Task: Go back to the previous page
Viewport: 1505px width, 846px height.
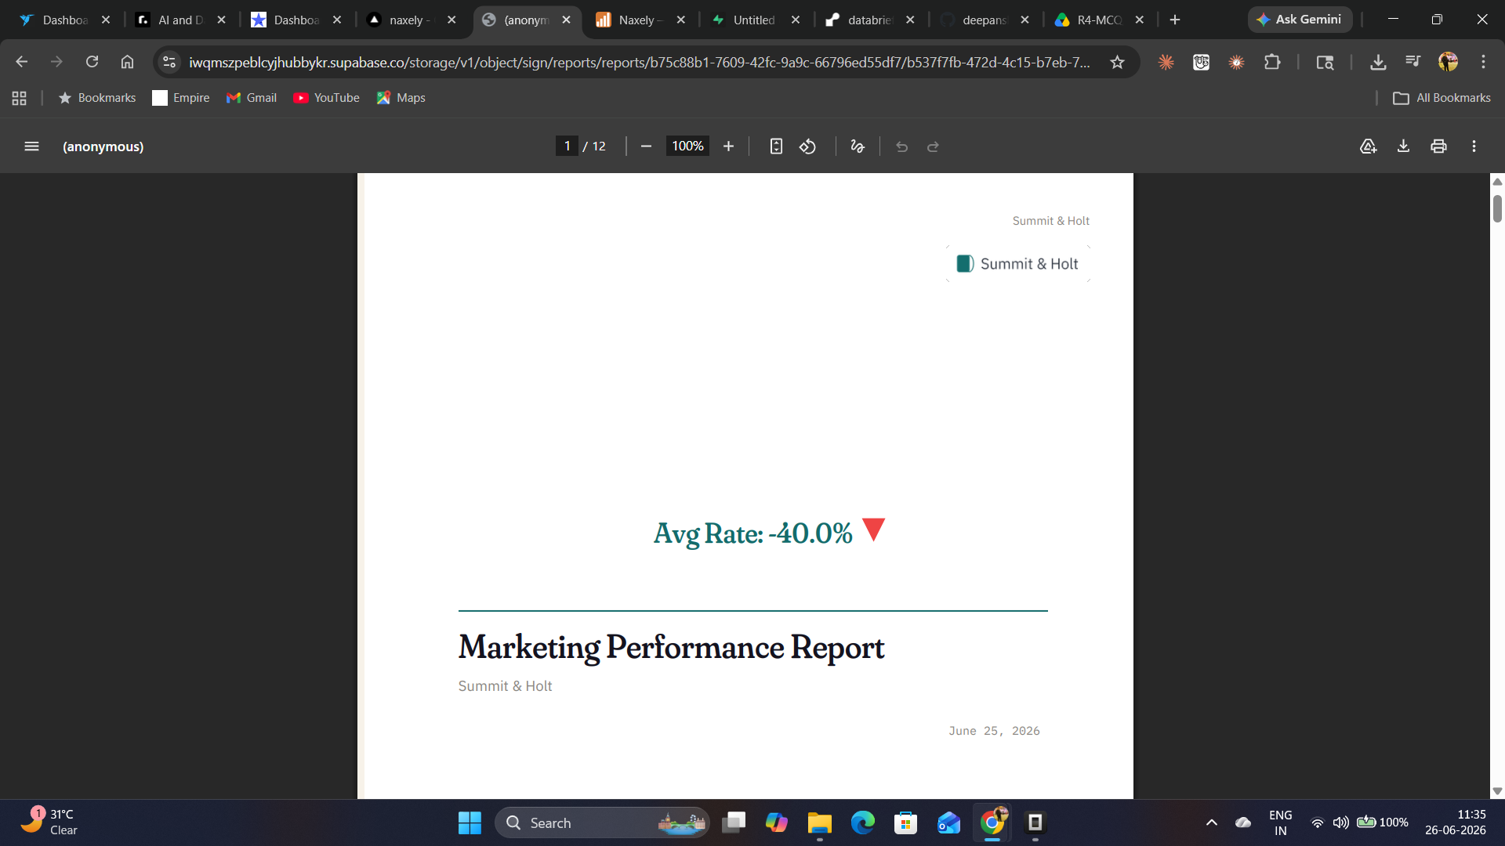Action: pyautogui.click(x=21, y=62)
